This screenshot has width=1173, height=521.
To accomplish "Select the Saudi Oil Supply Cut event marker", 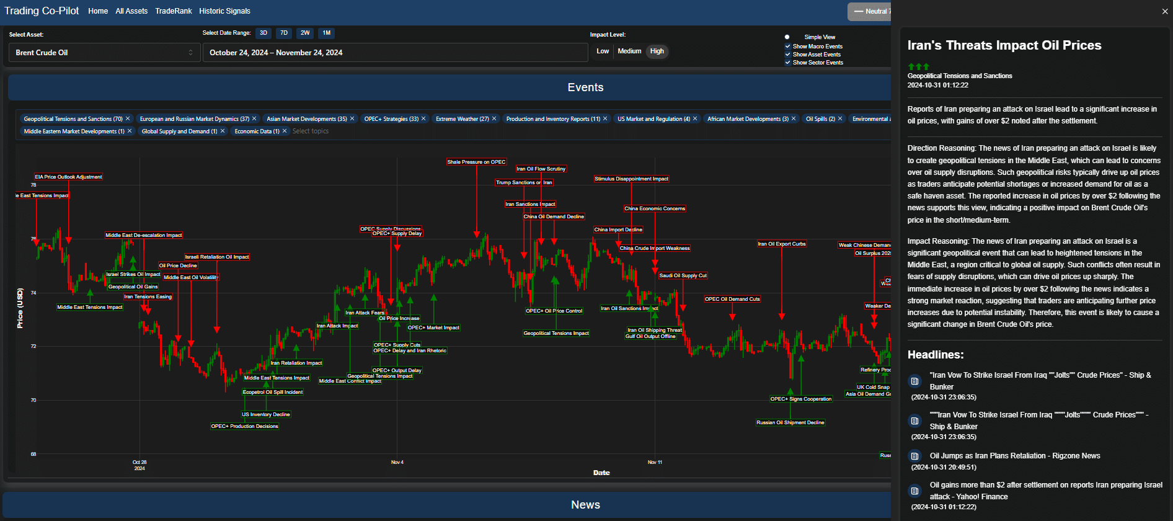I will point(683,275).
